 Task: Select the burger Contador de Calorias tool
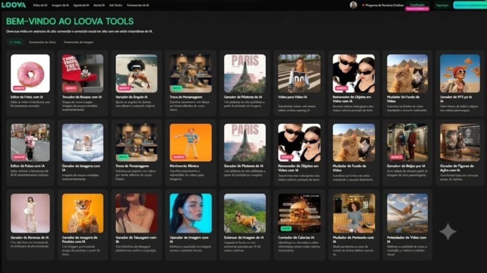coord(299,225)
